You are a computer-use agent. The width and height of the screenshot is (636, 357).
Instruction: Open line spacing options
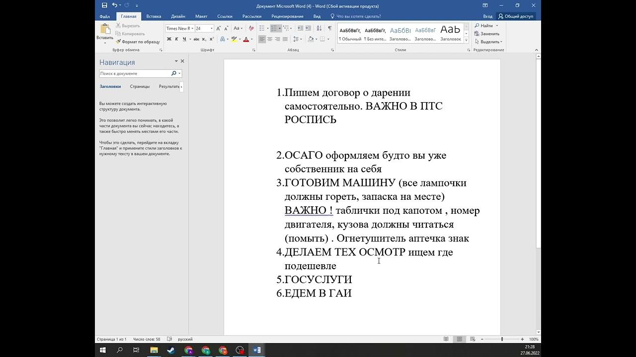(x=297, y=39)
